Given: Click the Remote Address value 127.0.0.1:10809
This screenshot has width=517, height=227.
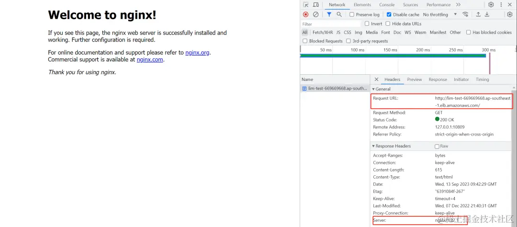Looking at the screenshot, I should pos(450,127).
